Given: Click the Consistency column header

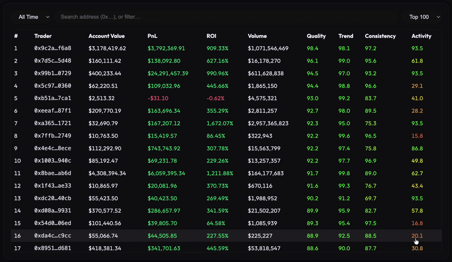Looking at the screenshot, I should click(380, 36).
